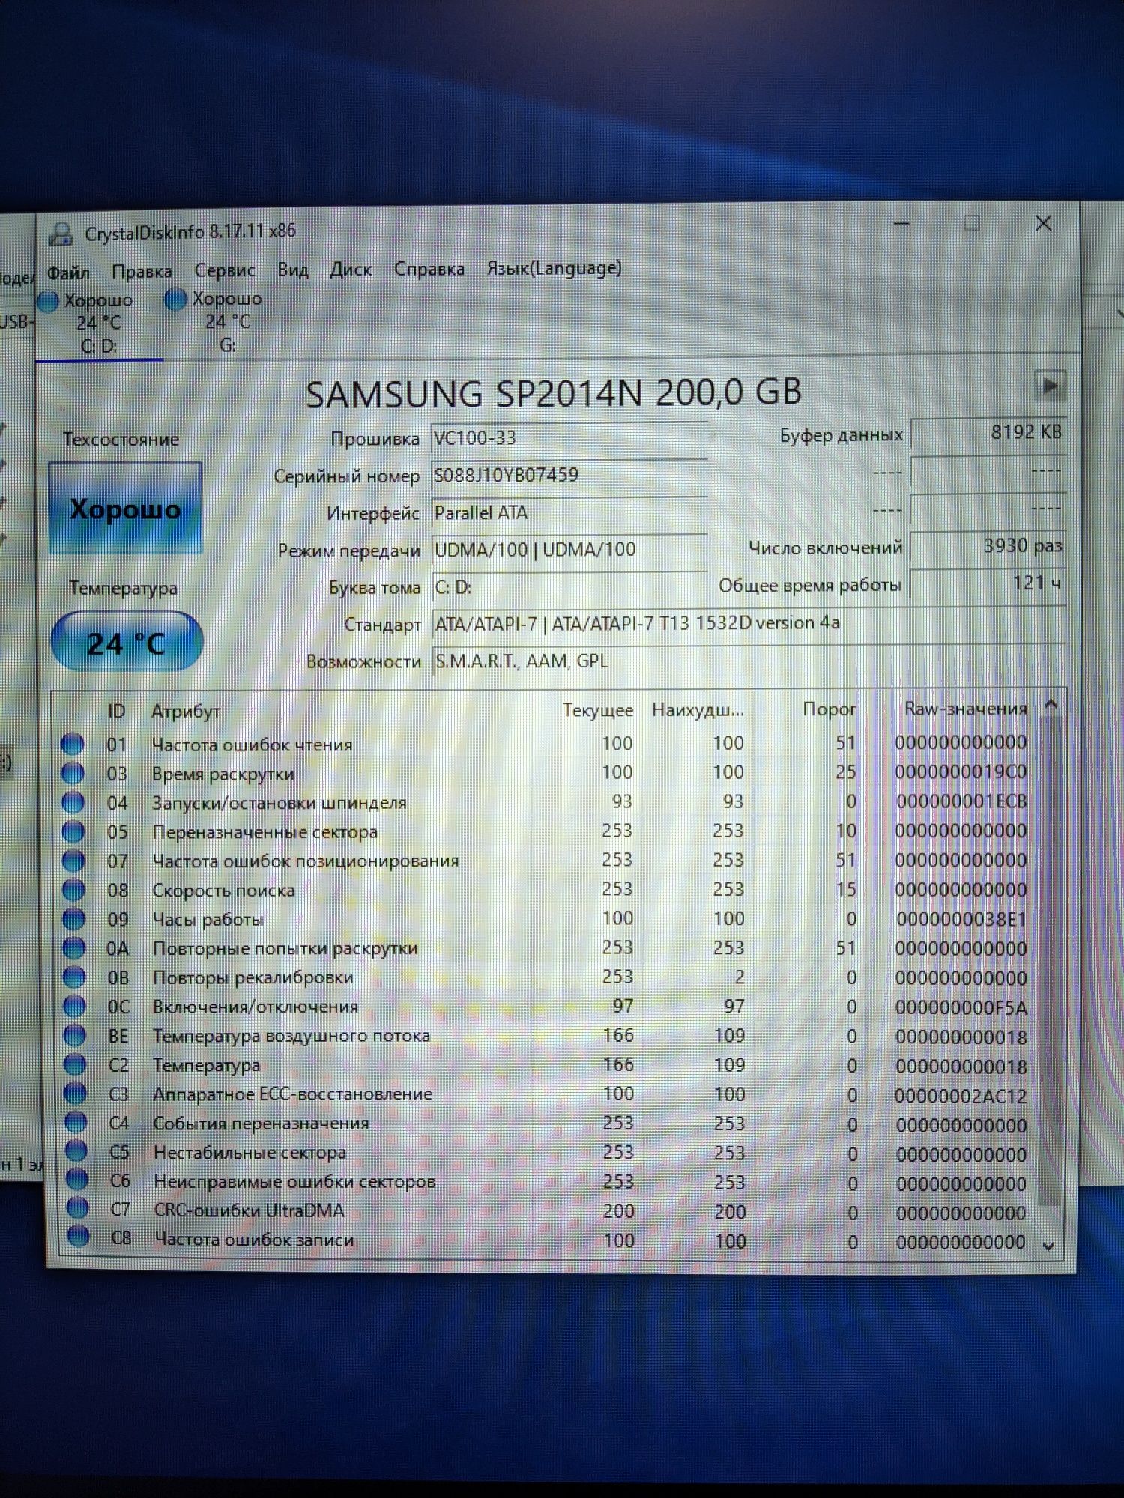Click status icon for Включения/отключения

point(75,1006)
